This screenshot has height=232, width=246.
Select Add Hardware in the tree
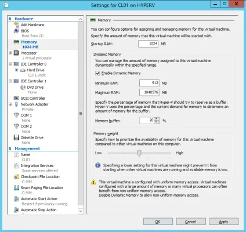32,25
